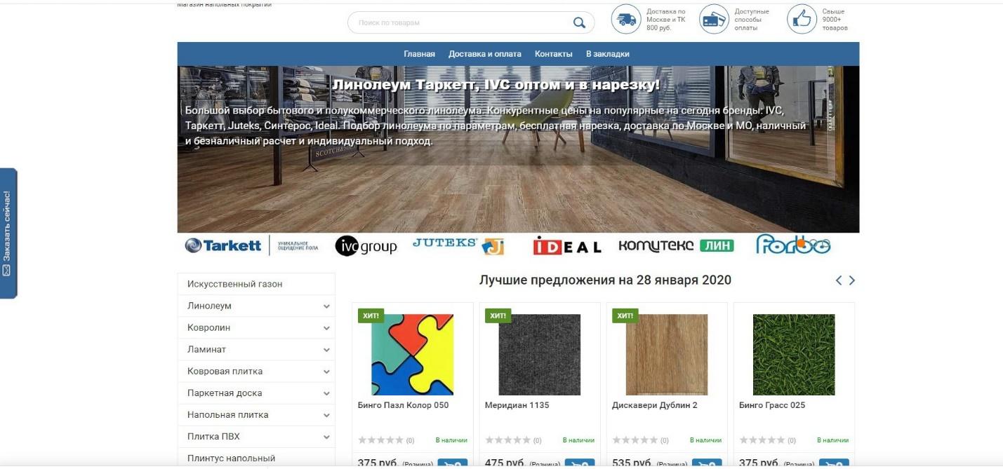
Task: Show next best offers with right arrow
Action: [x=852, y=280]
